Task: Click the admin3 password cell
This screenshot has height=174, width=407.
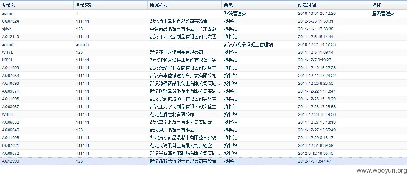Action: point(82,44)
